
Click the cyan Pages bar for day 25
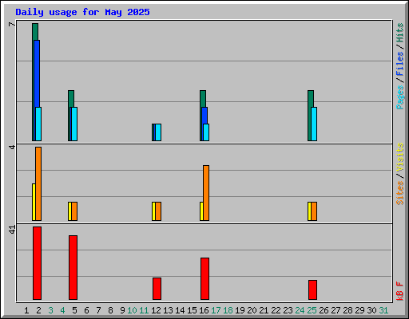(x=314, y=124)
